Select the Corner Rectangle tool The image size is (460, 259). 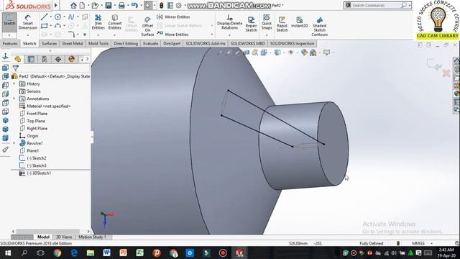click(x=45, y=26)
